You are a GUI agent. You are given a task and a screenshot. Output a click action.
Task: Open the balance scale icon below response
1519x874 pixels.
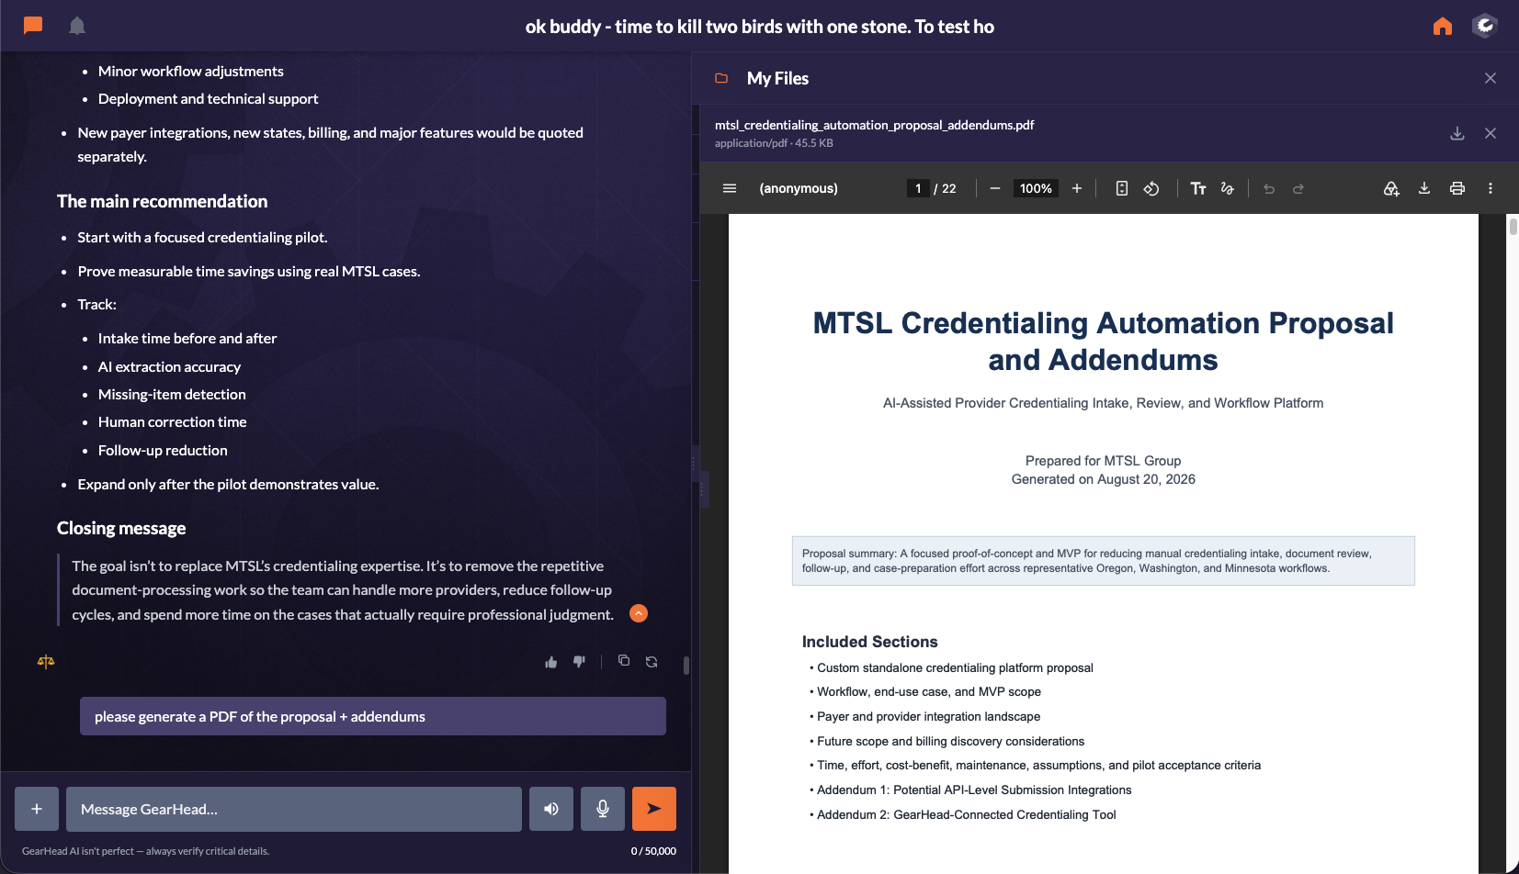point(46,661)
